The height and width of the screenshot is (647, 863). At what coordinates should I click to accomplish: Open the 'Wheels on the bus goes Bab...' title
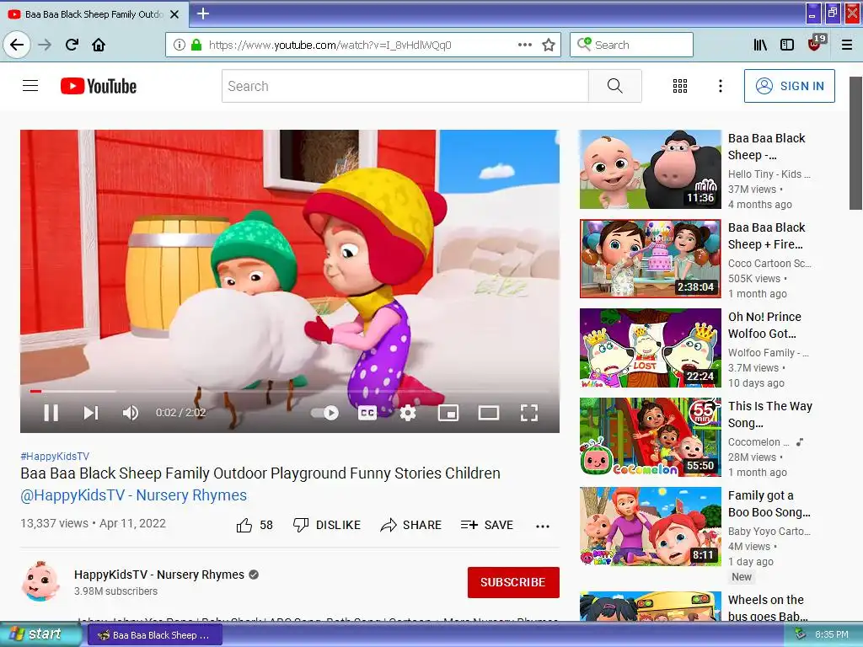click(x=768, y=608)
